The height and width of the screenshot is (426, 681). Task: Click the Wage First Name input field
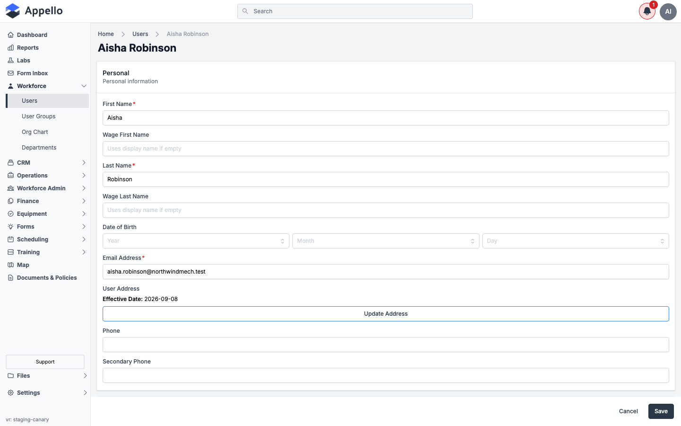pos(386,149)
